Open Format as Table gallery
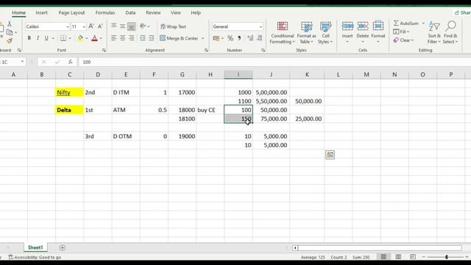Screen dimensions: 471x265 (x=306, y=32)
